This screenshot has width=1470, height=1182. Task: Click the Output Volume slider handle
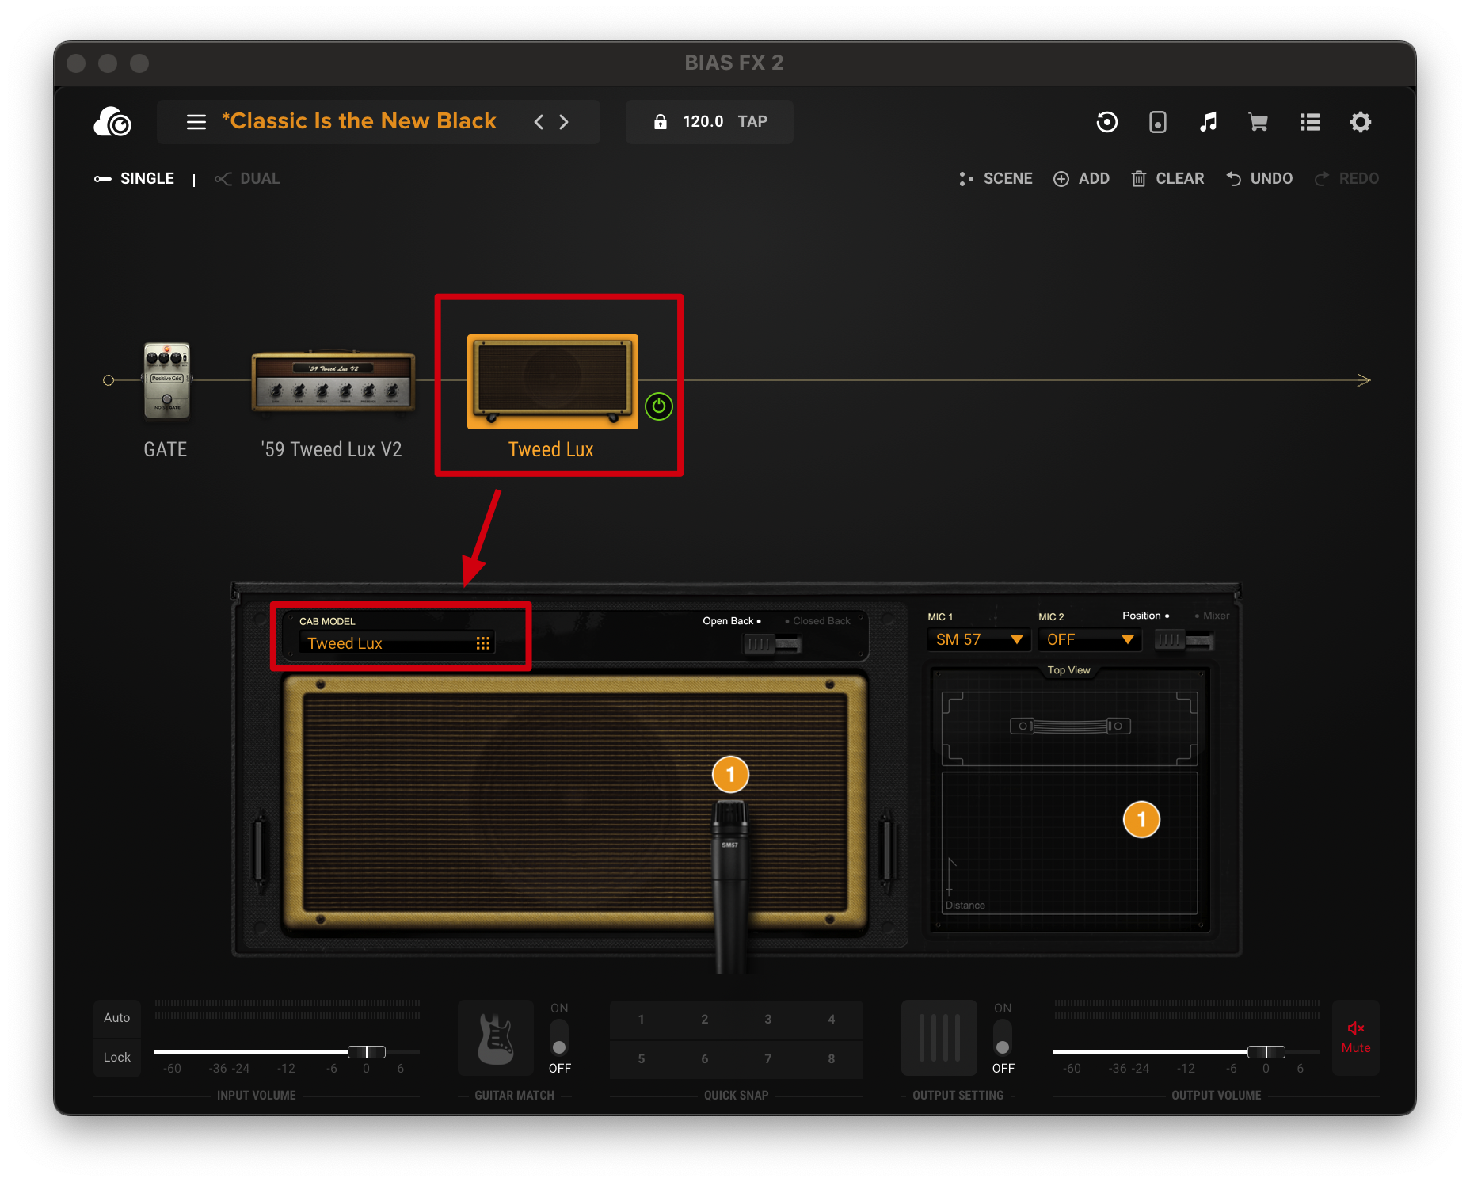pyautogui.click(x=1266, y=1052)
